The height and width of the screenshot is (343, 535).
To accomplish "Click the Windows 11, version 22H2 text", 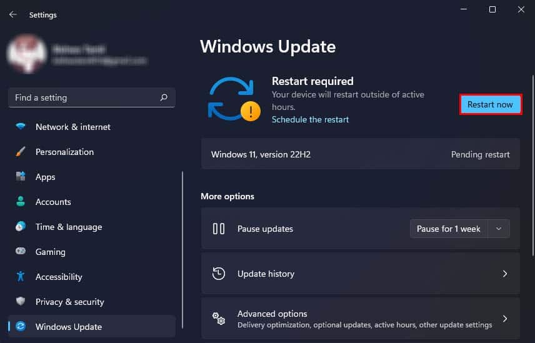I will (x=261, y=154).
